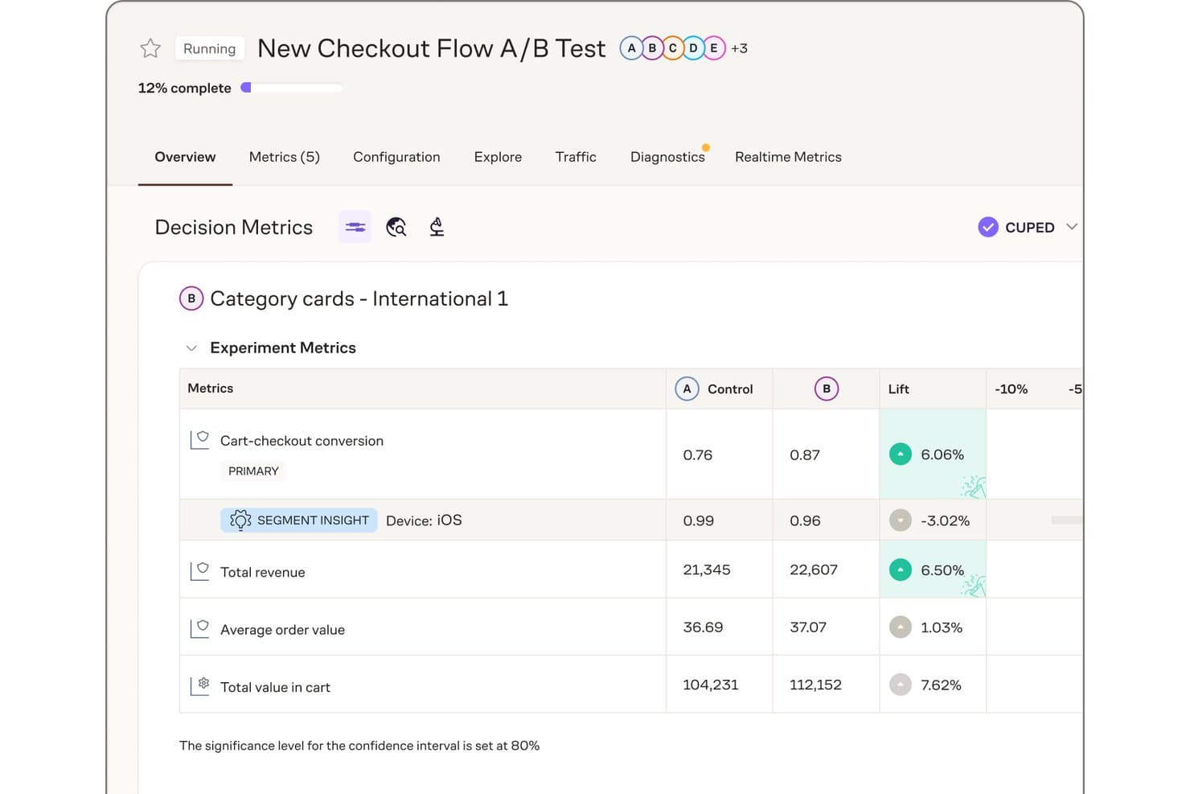Click the B badge beside Category cards title
The image size is (1190, 794).
pyautogui.click(x=191, y=298)
